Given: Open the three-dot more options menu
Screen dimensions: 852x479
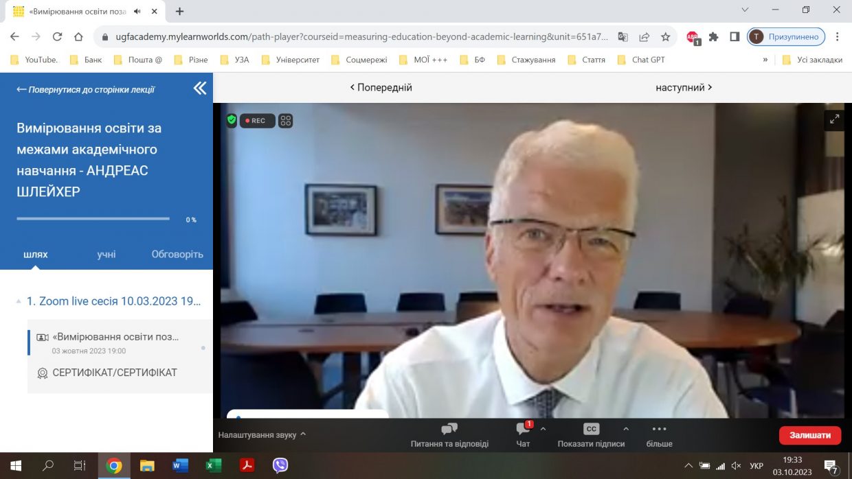Looking at the screenshot, I should point(659,430).
